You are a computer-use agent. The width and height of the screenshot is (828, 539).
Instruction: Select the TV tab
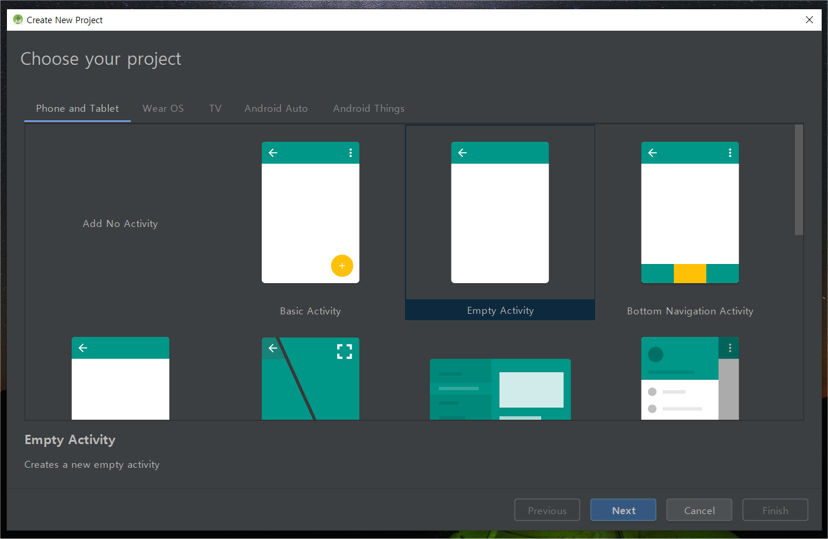pyautogui.click(x=216, y=108)
